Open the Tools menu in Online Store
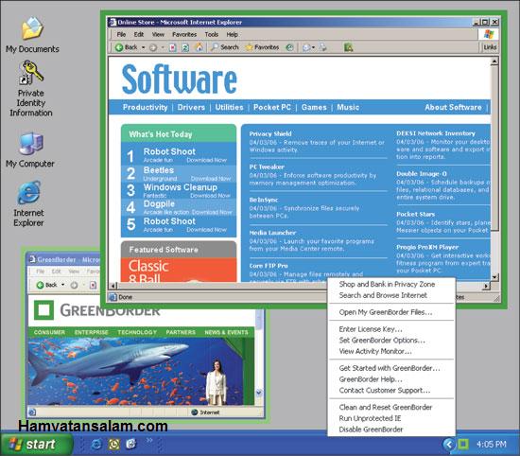 click(x=211, y=34)
